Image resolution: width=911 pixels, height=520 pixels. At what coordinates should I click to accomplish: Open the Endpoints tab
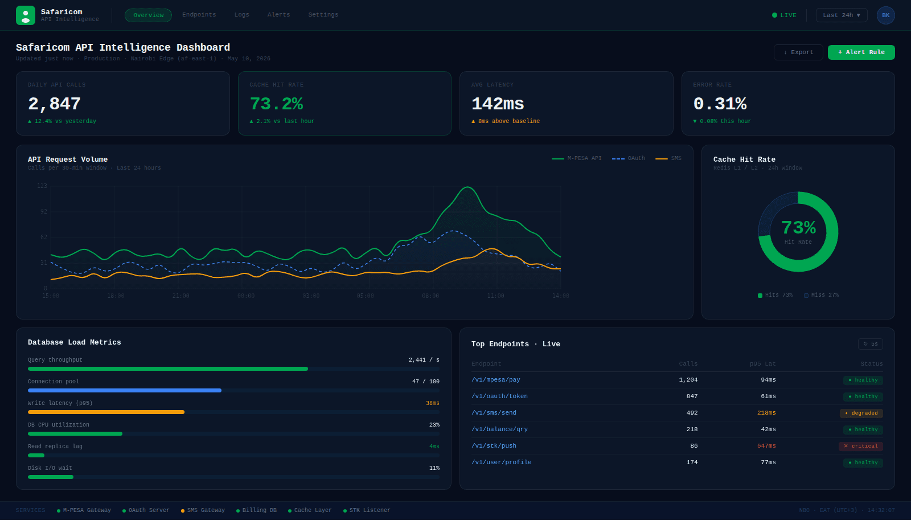tap(199, 15)
